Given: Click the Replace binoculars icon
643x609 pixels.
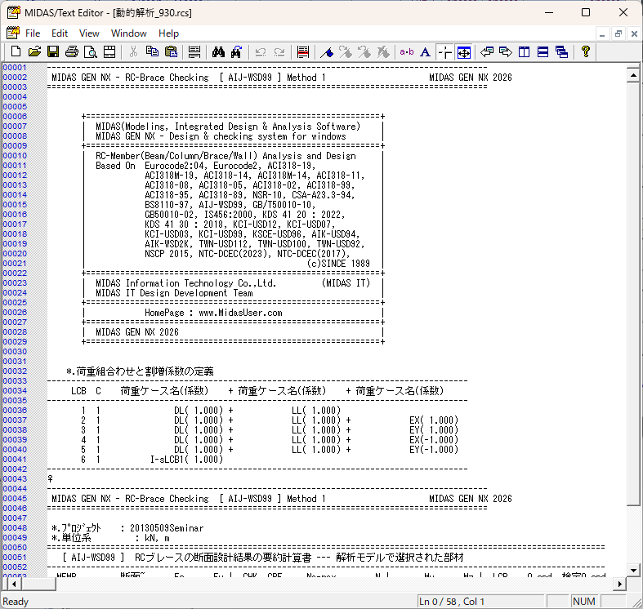Looking at the screenshot, I should pos(237,52).
